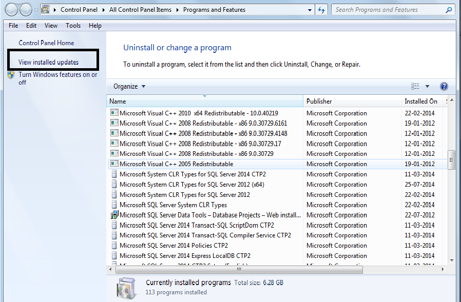The height and width of the screenshot is (302, 461).
Task: Click install date 22-07-2012
Action: pyautogui.click(x=419, y=215)
